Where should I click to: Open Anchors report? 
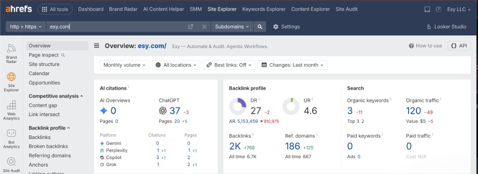click(x=38, y=165)
